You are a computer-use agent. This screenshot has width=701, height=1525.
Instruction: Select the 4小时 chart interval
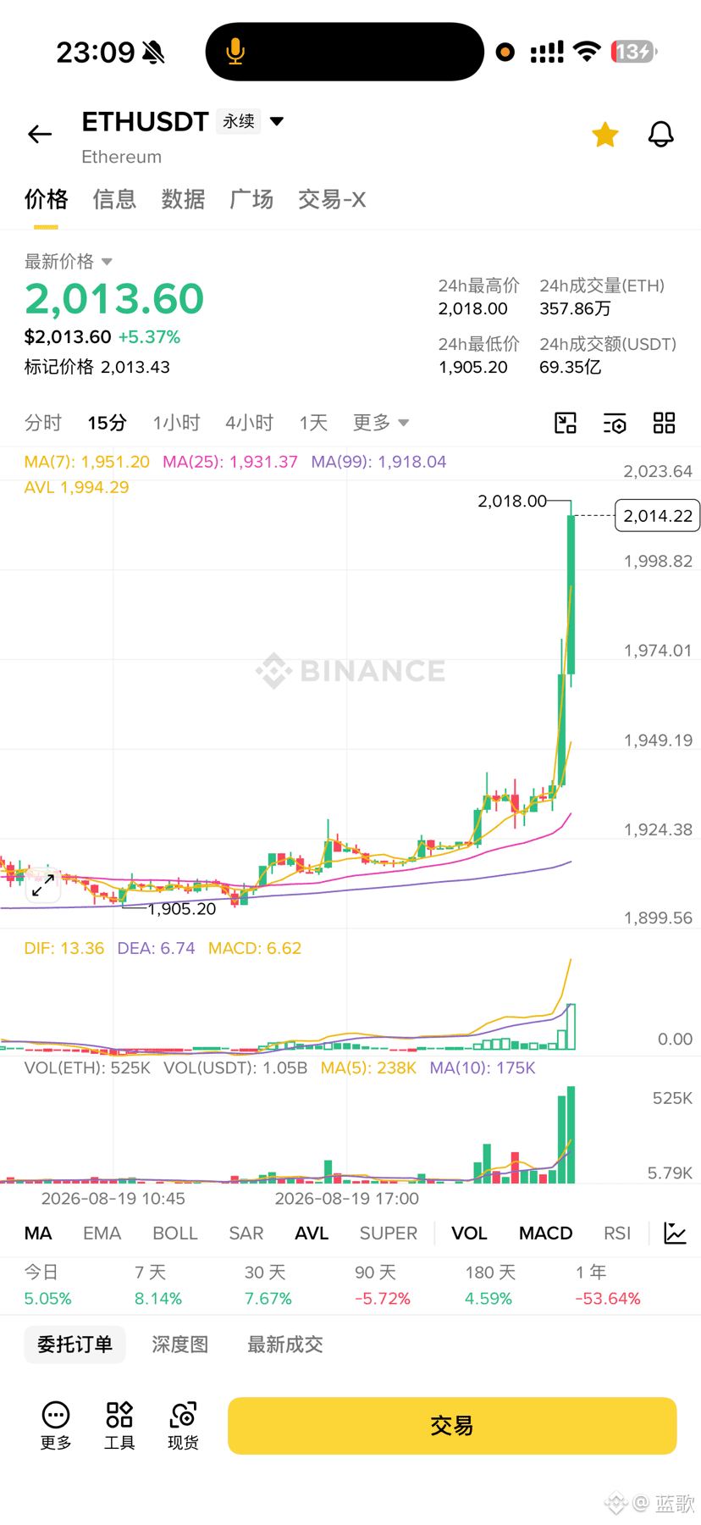[x=250, y=423]
